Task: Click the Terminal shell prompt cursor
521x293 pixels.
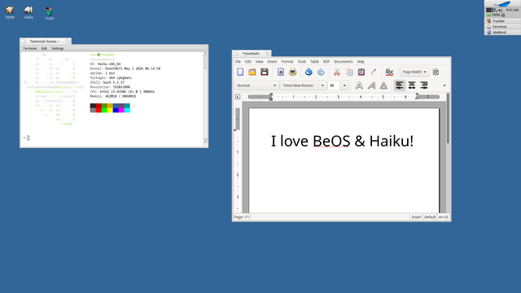Action: coord(28,138)
